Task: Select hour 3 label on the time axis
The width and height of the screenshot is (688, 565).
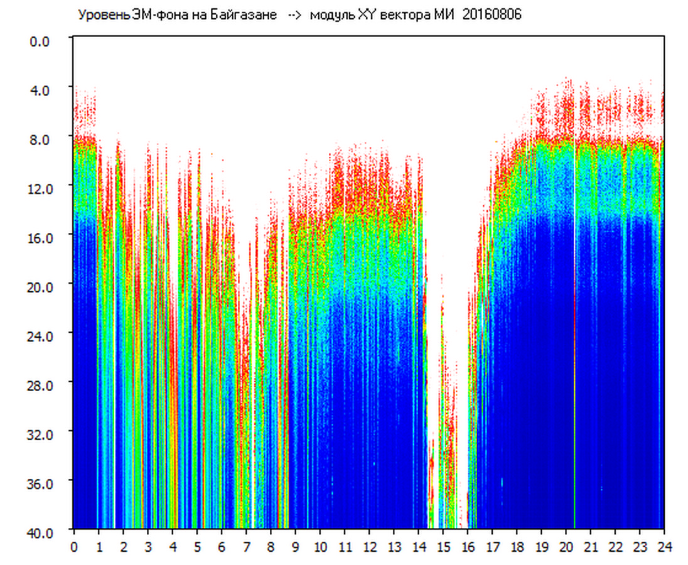Action: click(x=148, y=547)
